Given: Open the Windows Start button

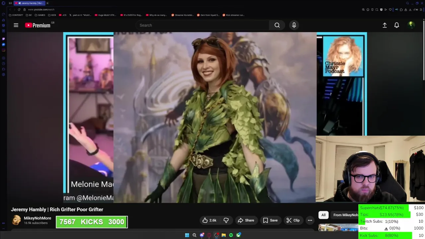Looking at the screenshot, I should pos(187,235).
